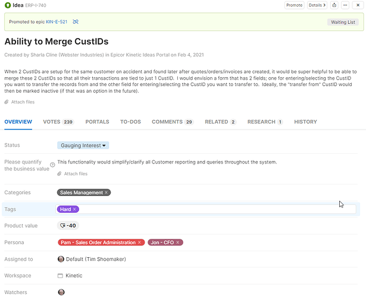Open the To-Dos tab
This screenshot has height=297, width=366.
point(130,122)
